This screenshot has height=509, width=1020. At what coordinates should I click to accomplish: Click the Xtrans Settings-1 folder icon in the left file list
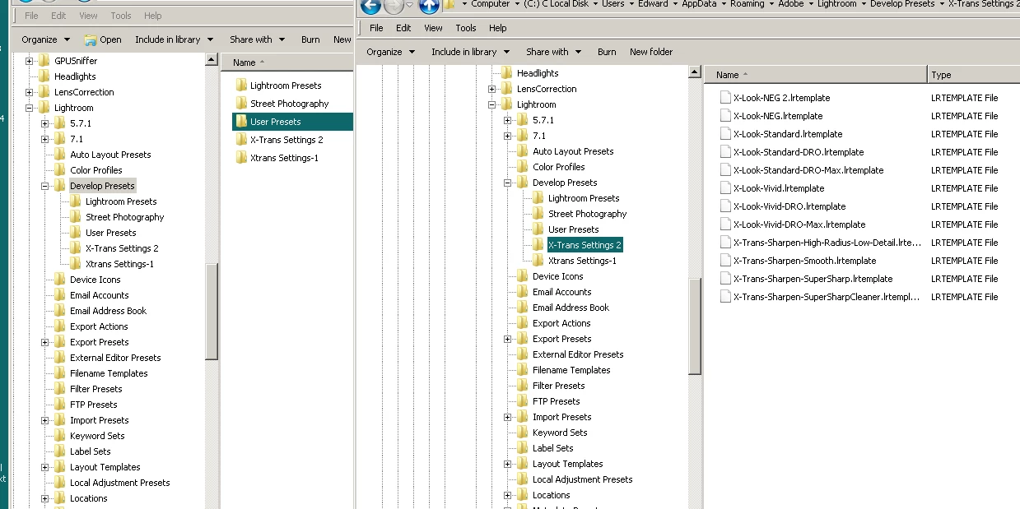tap(241, 158)
